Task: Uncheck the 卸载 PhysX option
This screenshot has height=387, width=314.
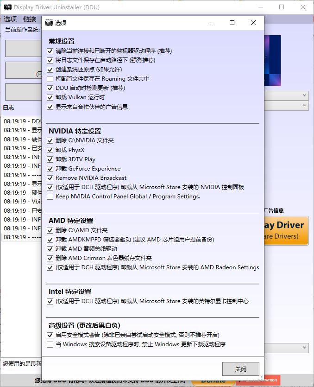Action: point(50,150)
